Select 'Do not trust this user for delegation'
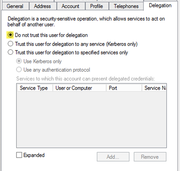 10,35
